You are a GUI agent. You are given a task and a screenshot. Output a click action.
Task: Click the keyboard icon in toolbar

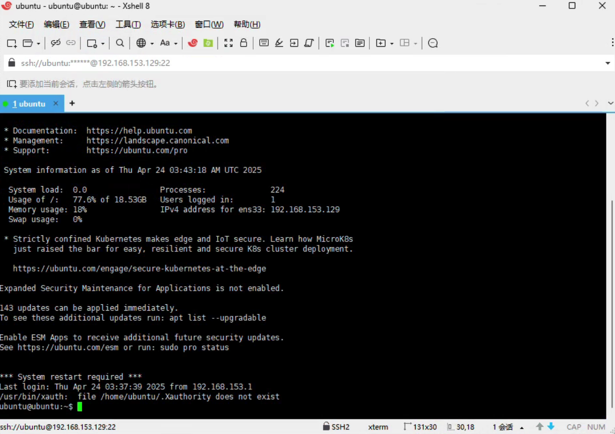coord(264,43)
